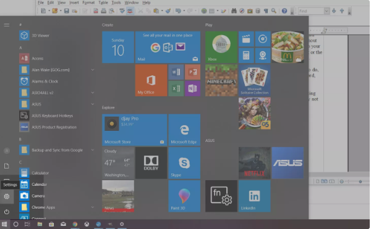The width and height of the screenshot is (371, 229).
Task: Open the Cloudy weather tile
Action: [x=118, y=163]
